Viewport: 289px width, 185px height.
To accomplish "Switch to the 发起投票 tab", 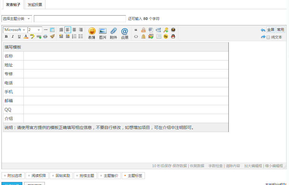I will pos(35,5).
